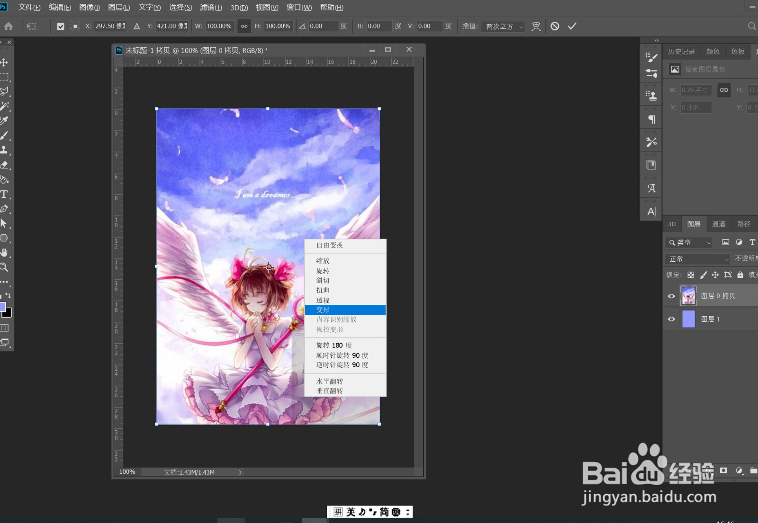
Task: Expand the status bar info arrow
Action: coord(240,472)
